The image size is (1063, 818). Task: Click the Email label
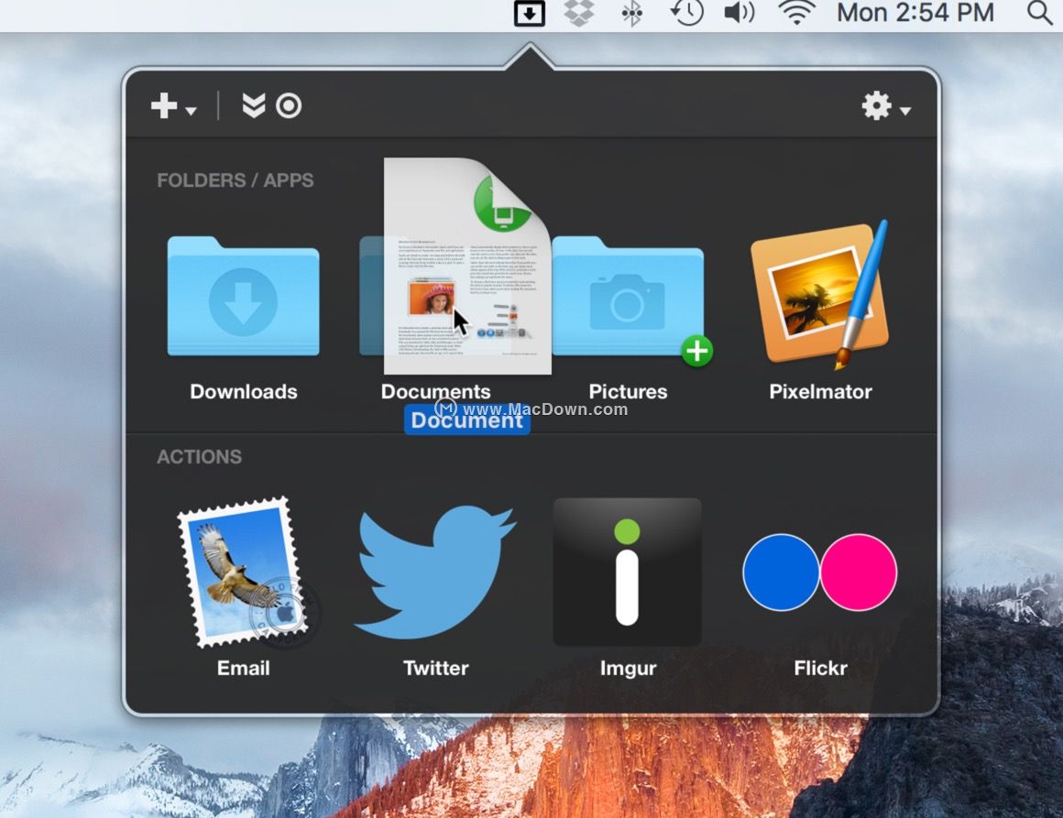[244, 668]
